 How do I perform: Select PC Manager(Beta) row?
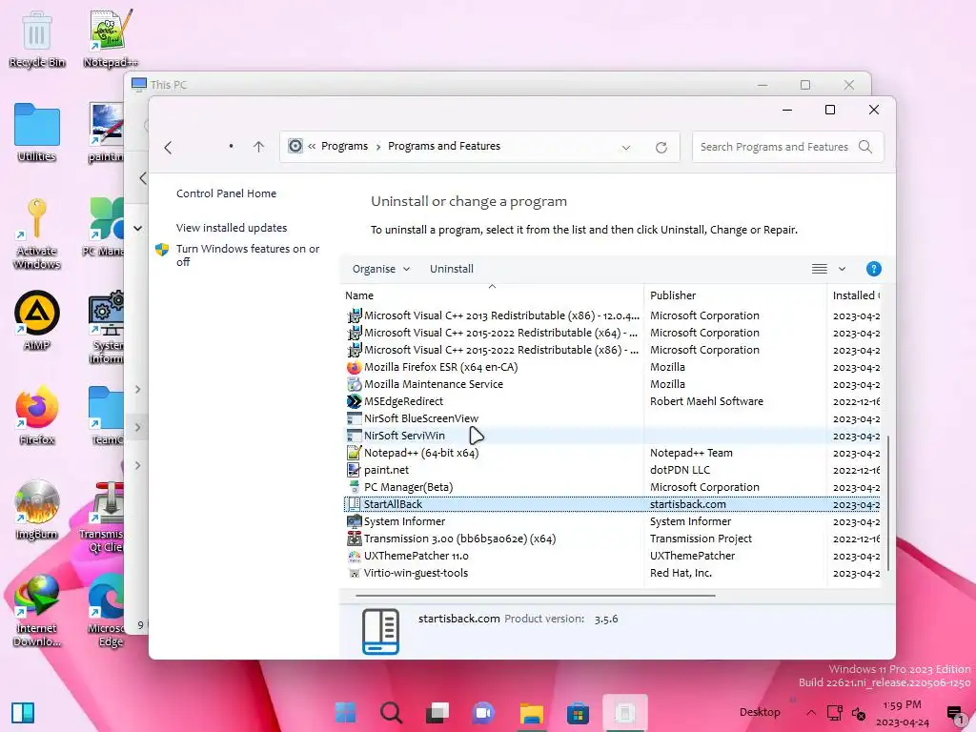[613, 487]
